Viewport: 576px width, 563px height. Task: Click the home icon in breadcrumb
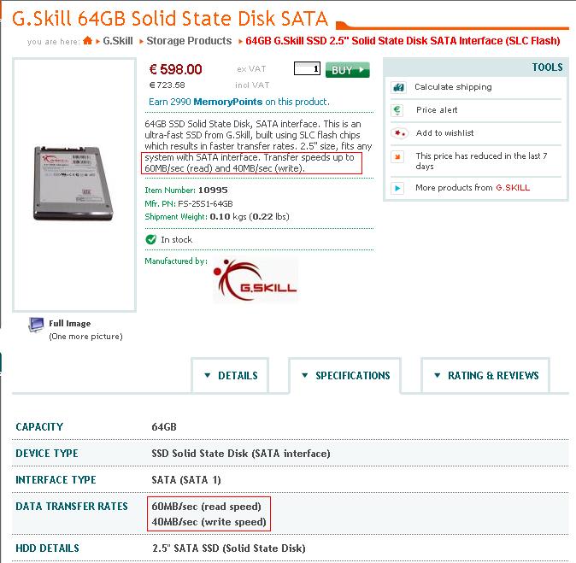[x=87, y=40]
